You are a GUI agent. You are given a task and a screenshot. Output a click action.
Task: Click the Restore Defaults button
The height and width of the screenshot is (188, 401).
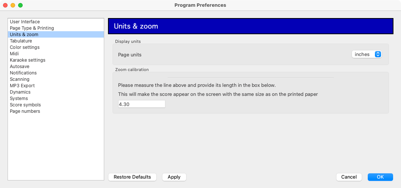coord(132,177)
